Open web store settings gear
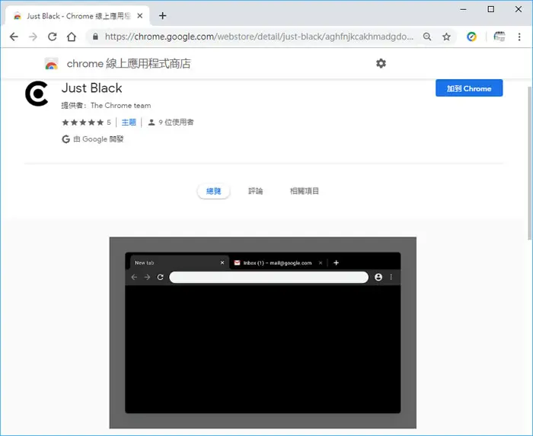This screenshot has height=436, width=533. [x=381, y=63]
